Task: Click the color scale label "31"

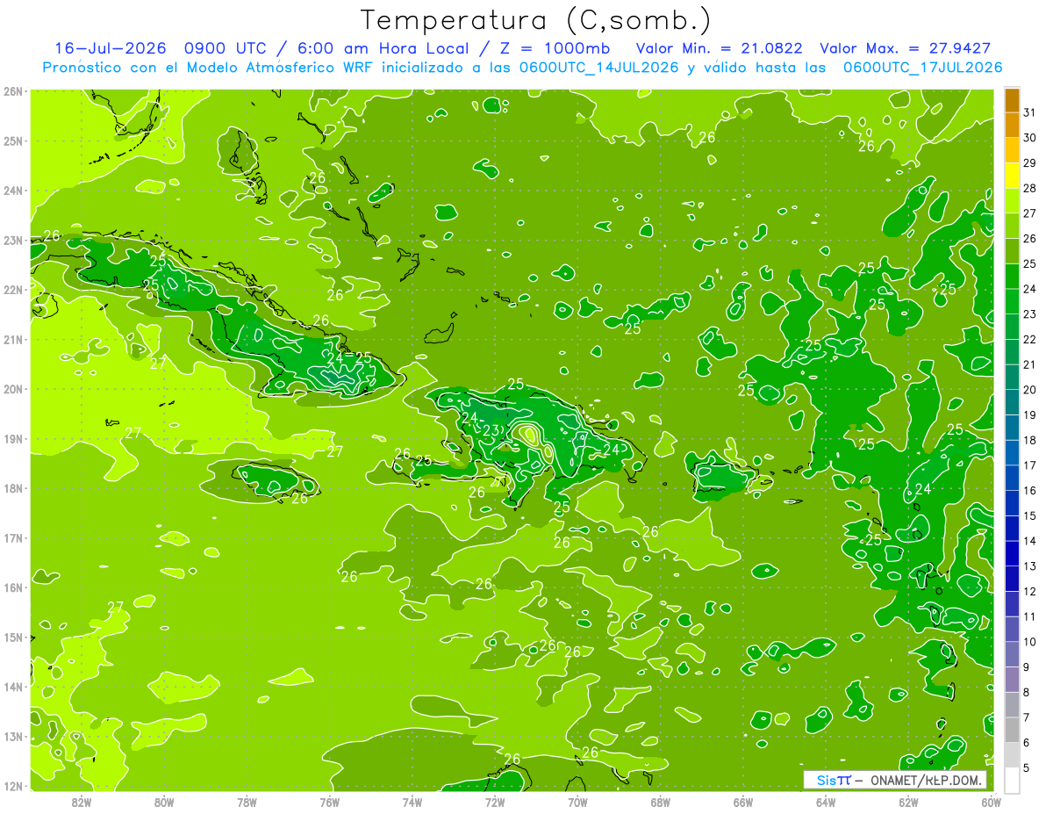Action: point(1029,112)
